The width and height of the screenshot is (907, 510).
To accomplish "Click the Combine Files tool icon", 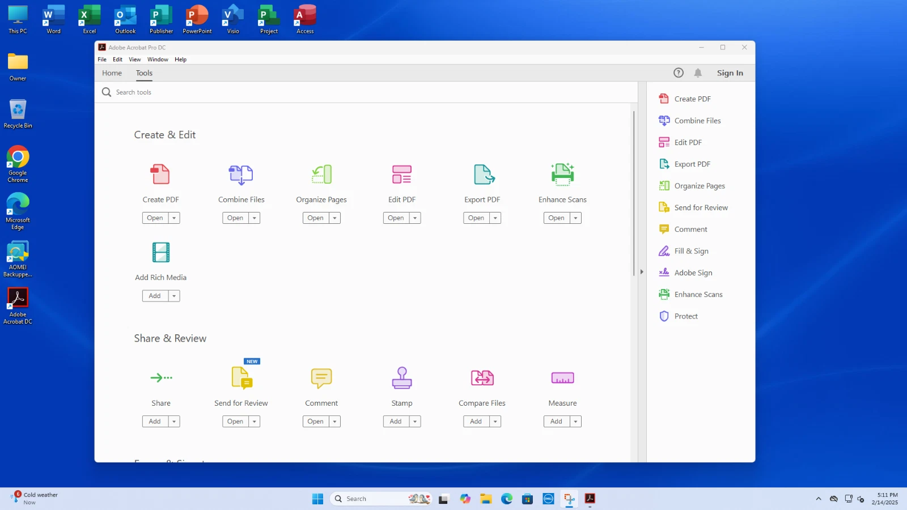I will 241,175.
